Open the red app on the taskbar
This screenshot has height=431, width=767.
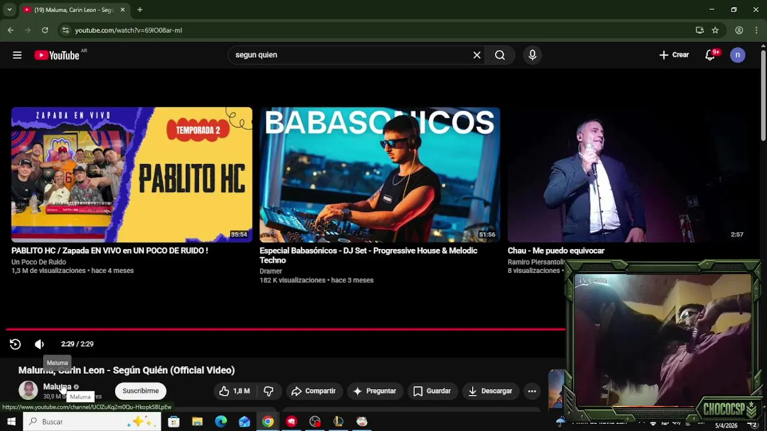click(291, 421)
